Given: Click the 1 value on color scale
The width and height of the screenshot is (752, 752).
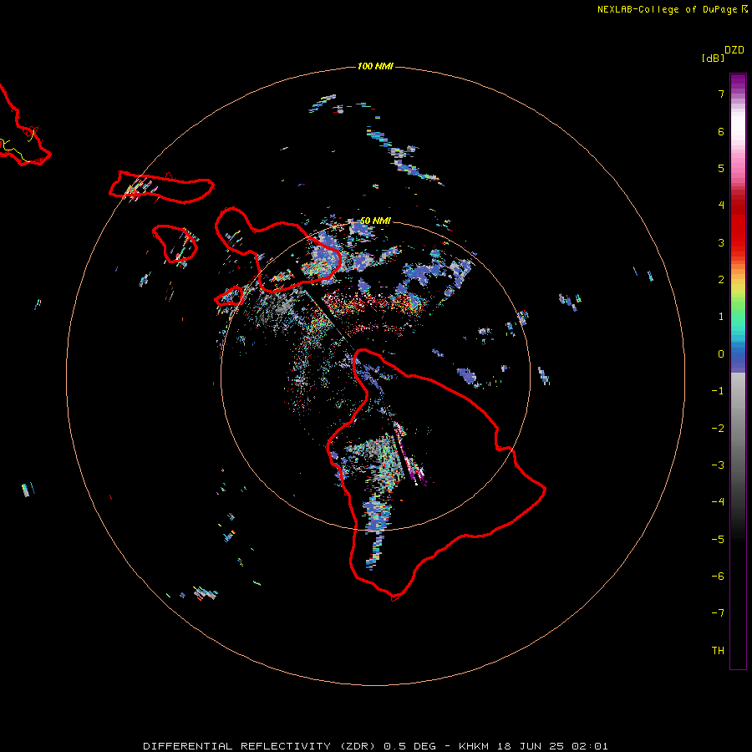Looking at the screenshot, I should point(721,317).
